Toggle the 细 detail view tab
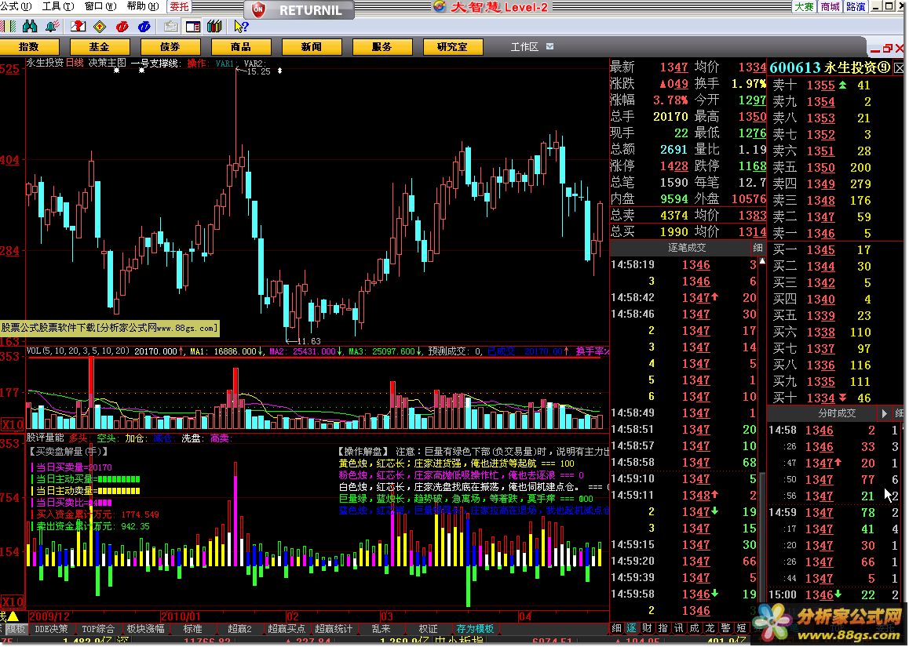This screenshot has width=909, height=647. pyautogui.click(x=617, y=628)
